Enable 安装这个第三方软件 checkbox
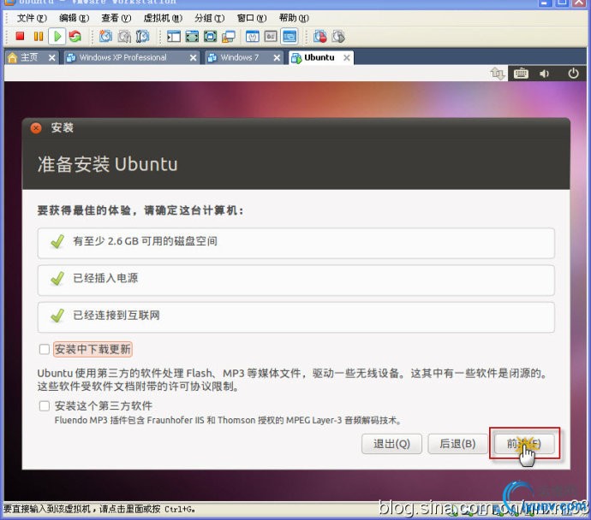This screenshot has height=520, width=591. tap(45, 405)
